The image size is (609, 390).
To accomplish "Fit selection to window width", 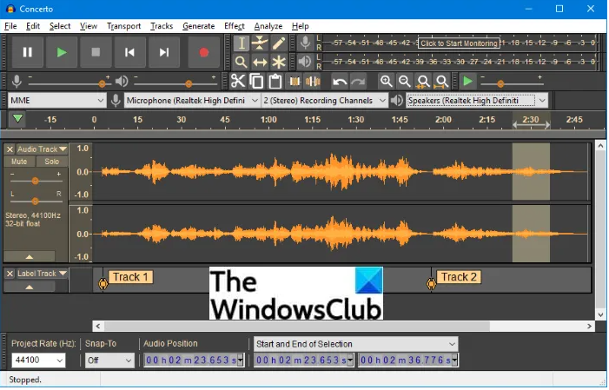I will [x=423, y=81].
